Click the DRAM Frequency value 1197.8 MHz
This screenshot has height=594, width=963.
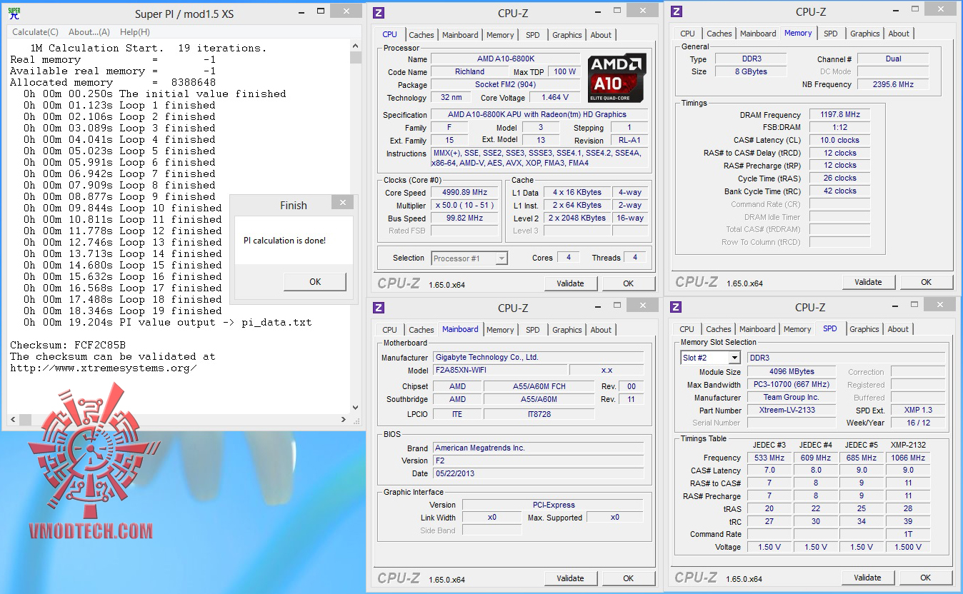pyautogui.click(x=839, y=115)
